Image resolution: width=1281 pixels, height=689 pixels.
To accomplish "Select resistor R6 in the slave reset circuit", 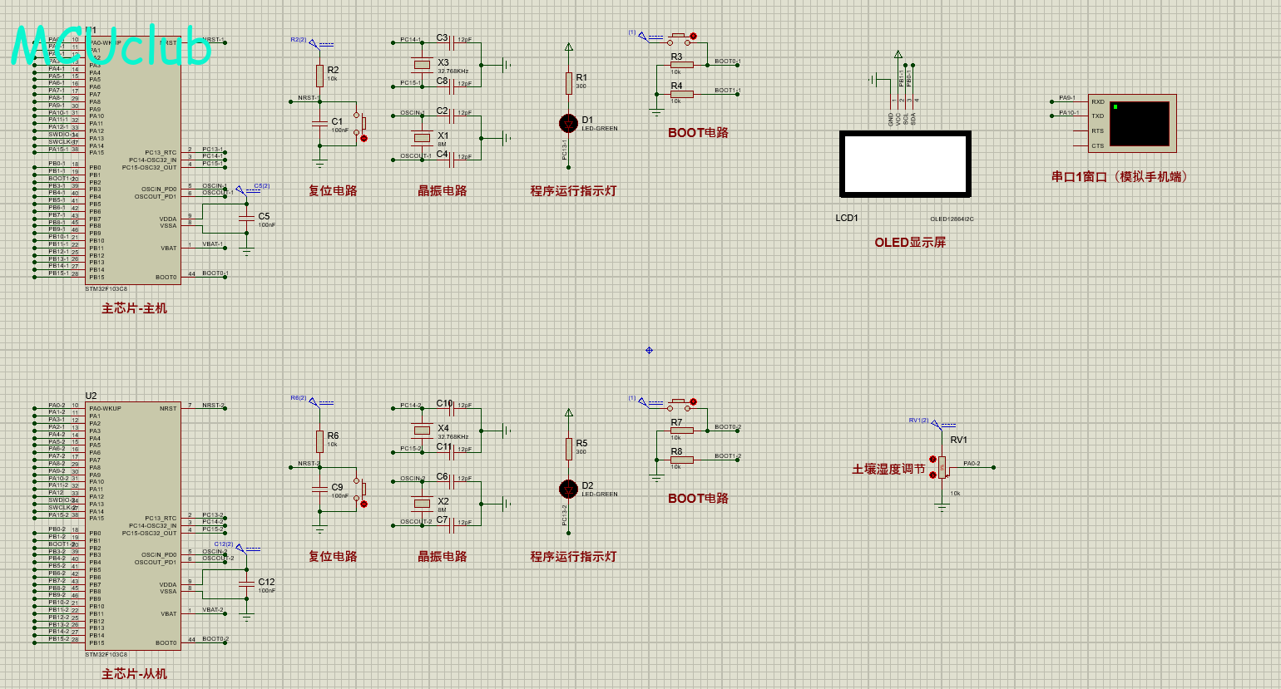I will coord(319,442).
